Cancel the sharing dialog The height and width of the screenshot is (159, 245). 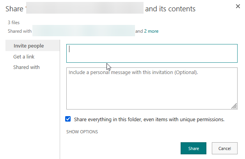[224, 148]
